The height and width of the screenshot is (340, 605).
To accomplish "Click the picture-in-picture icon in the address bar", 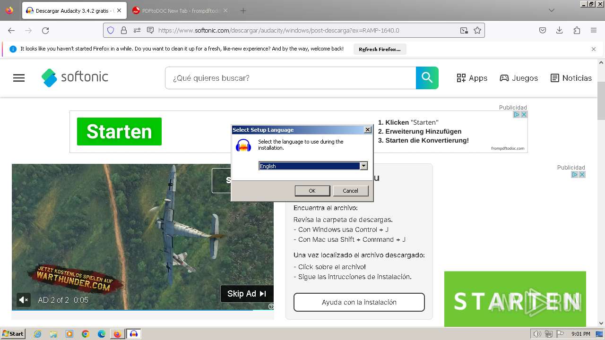I will point(464,30).
